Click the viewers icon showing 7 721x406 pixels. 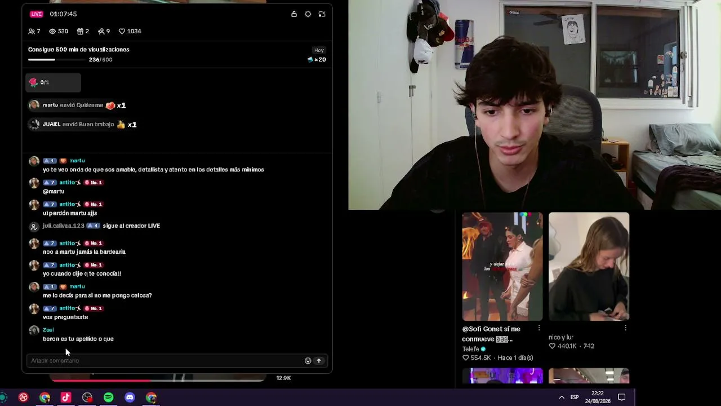[x=32, y=32]
